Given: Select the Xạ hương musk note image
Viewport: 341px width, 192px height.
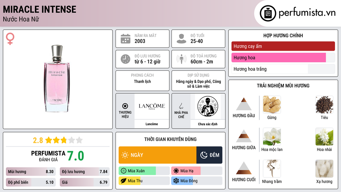Looking at the screenshot, I should tap(324, 169).
